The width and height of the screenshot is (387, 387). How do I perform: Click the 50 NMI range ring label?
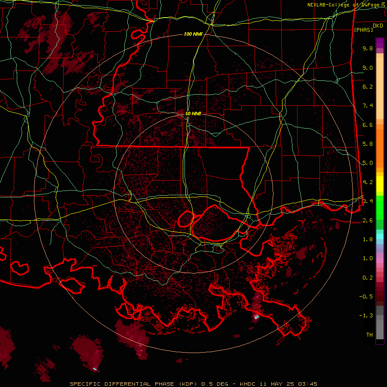[193, 114]
